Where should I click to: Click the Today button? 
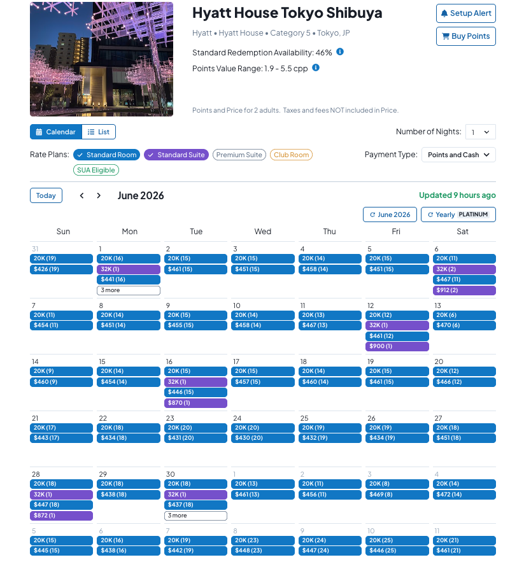pos(46,195)
